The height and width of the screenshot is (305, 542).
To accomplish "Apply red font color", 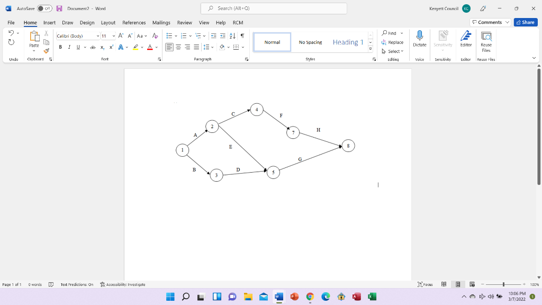I will point(150,47).
